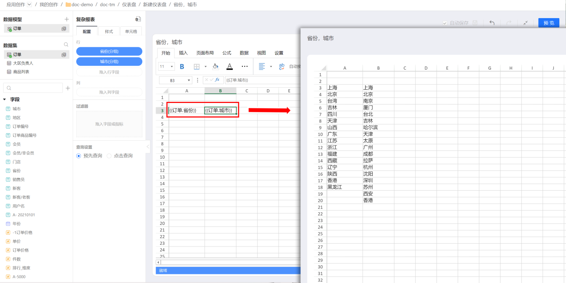
Task: Select the 预先查询 radio button
Action: (79, 156)
